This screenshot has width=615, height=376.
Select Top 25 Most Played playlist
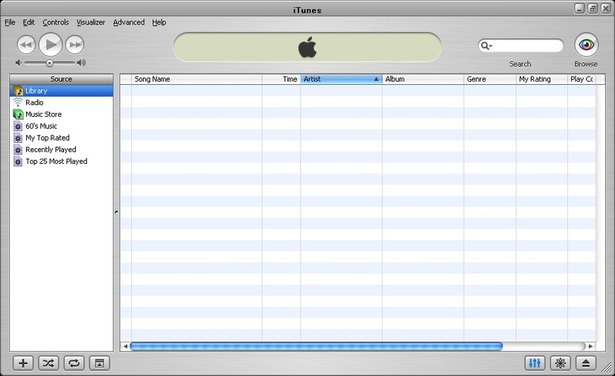pos(62,162)
